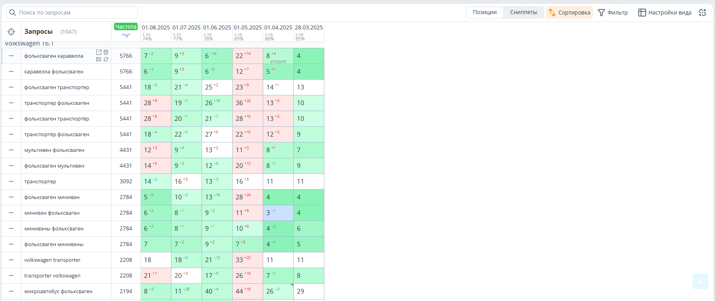Click the dash marker of транспортер фольксваген row
Image resolution: width=715 pixels, height=301 pixels.
pos(11,103)
